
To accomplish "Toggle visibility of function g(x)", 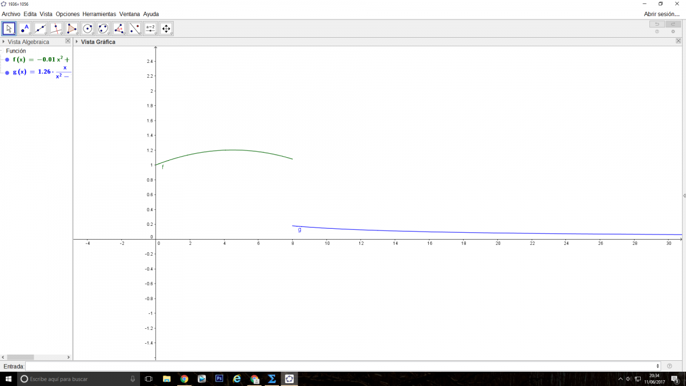I will [x=7, y=73].
